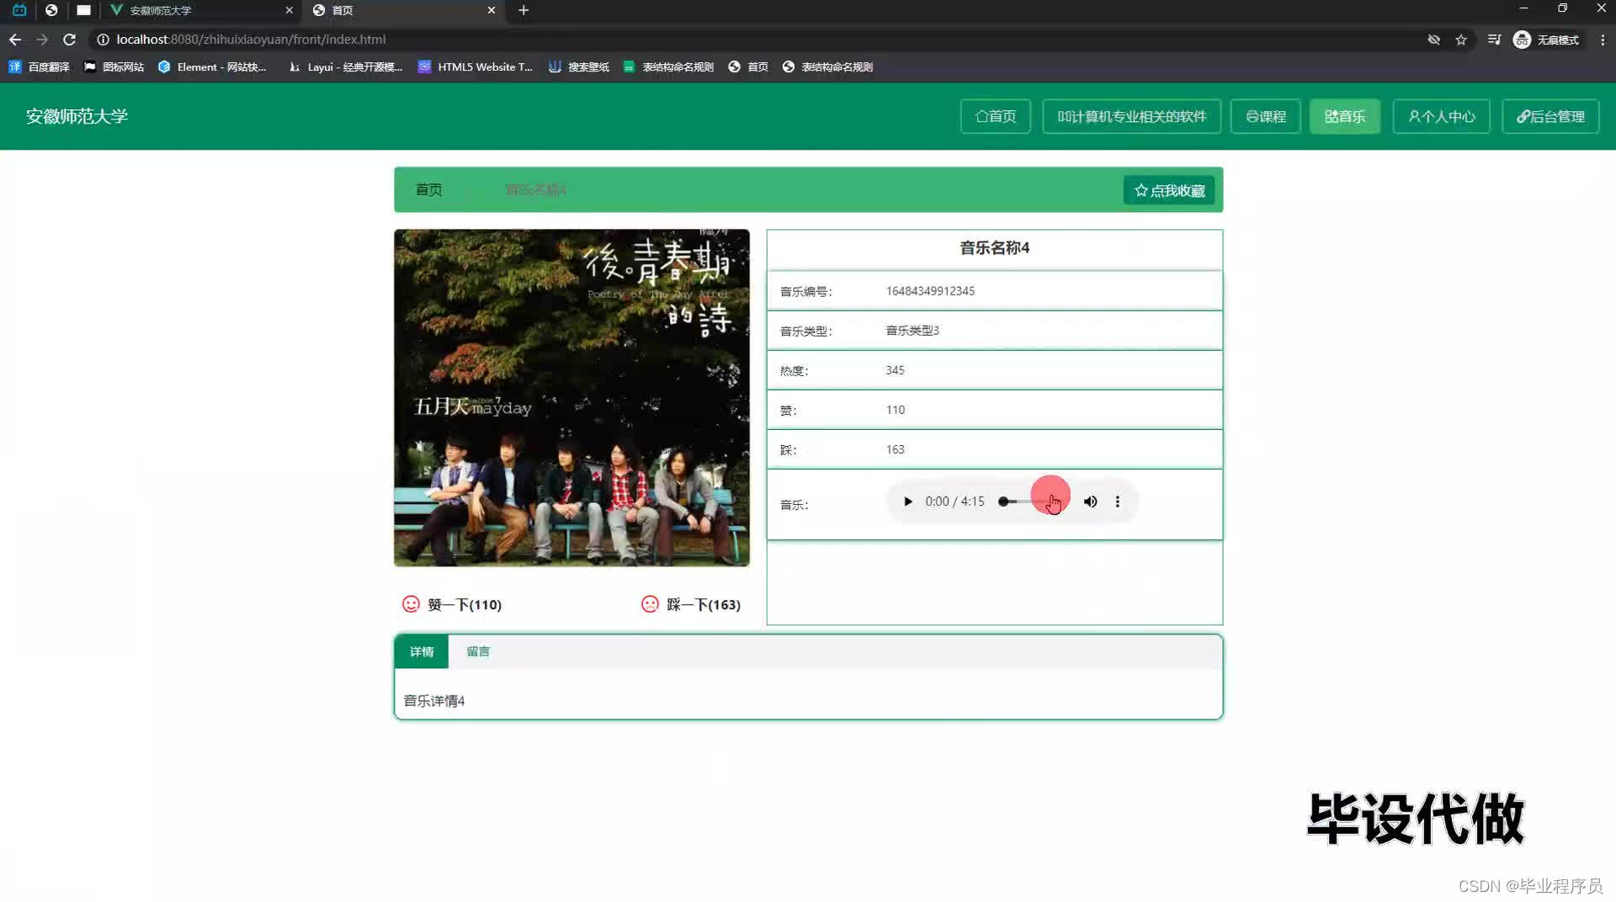This screenshot has width=1616, height=902.
Task: Open the 无痕模式 incognito profile button
Action: coord(1546,40)
